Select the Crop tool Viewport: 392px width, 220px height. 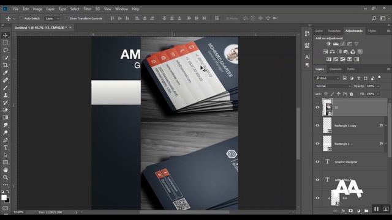click(x=6, y=65)
